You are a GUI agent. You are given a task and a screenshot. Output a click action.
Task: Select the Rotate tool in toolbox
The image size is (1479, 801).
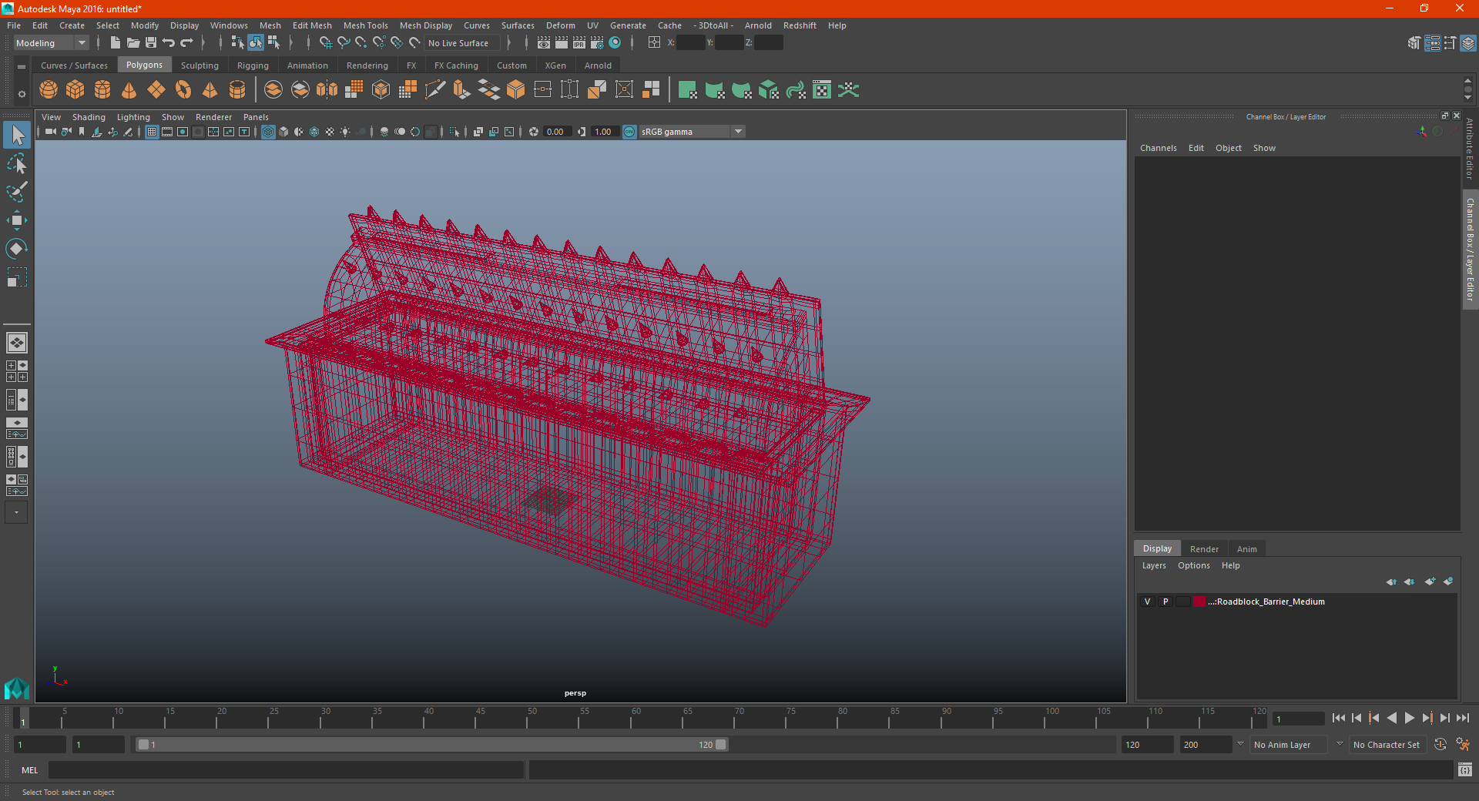click(16, 249)
